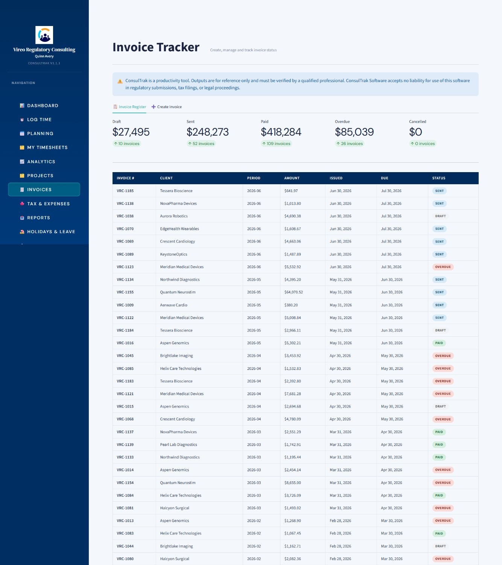Viewport: 502px width, 565px height.
Task: Click the '10 invoices' badge
Action: coord(127,144)
